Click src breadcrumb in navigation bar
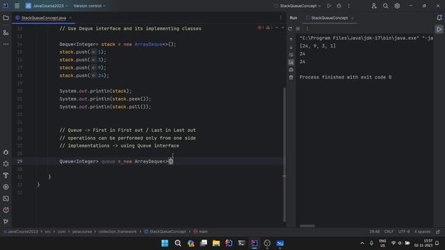Viewport: 445px width, 250px height. [47, 231]
